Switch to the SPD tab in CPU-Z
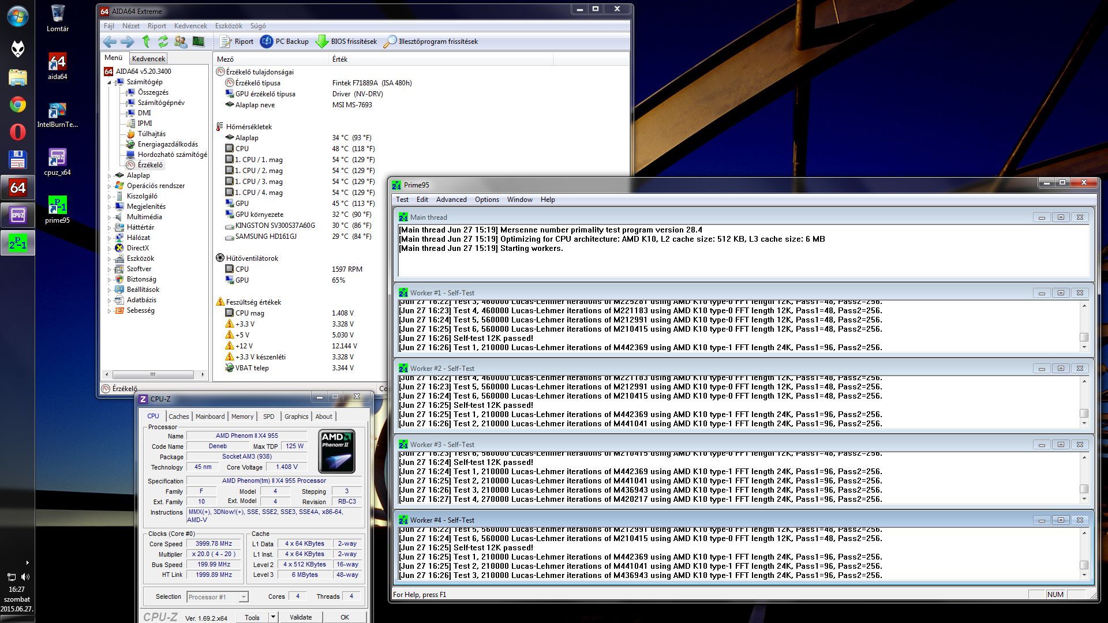The width and height of the screenshot is (1108, 623). coord(269,416)
